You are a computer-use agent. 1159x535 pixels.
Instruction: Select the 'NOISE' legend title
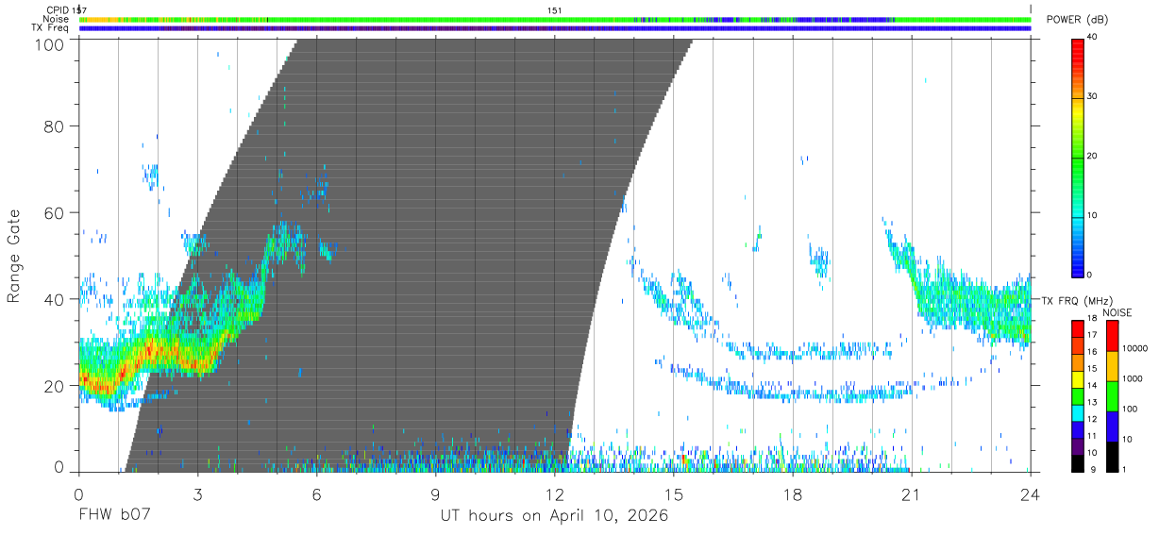(x=1118, y=311)
